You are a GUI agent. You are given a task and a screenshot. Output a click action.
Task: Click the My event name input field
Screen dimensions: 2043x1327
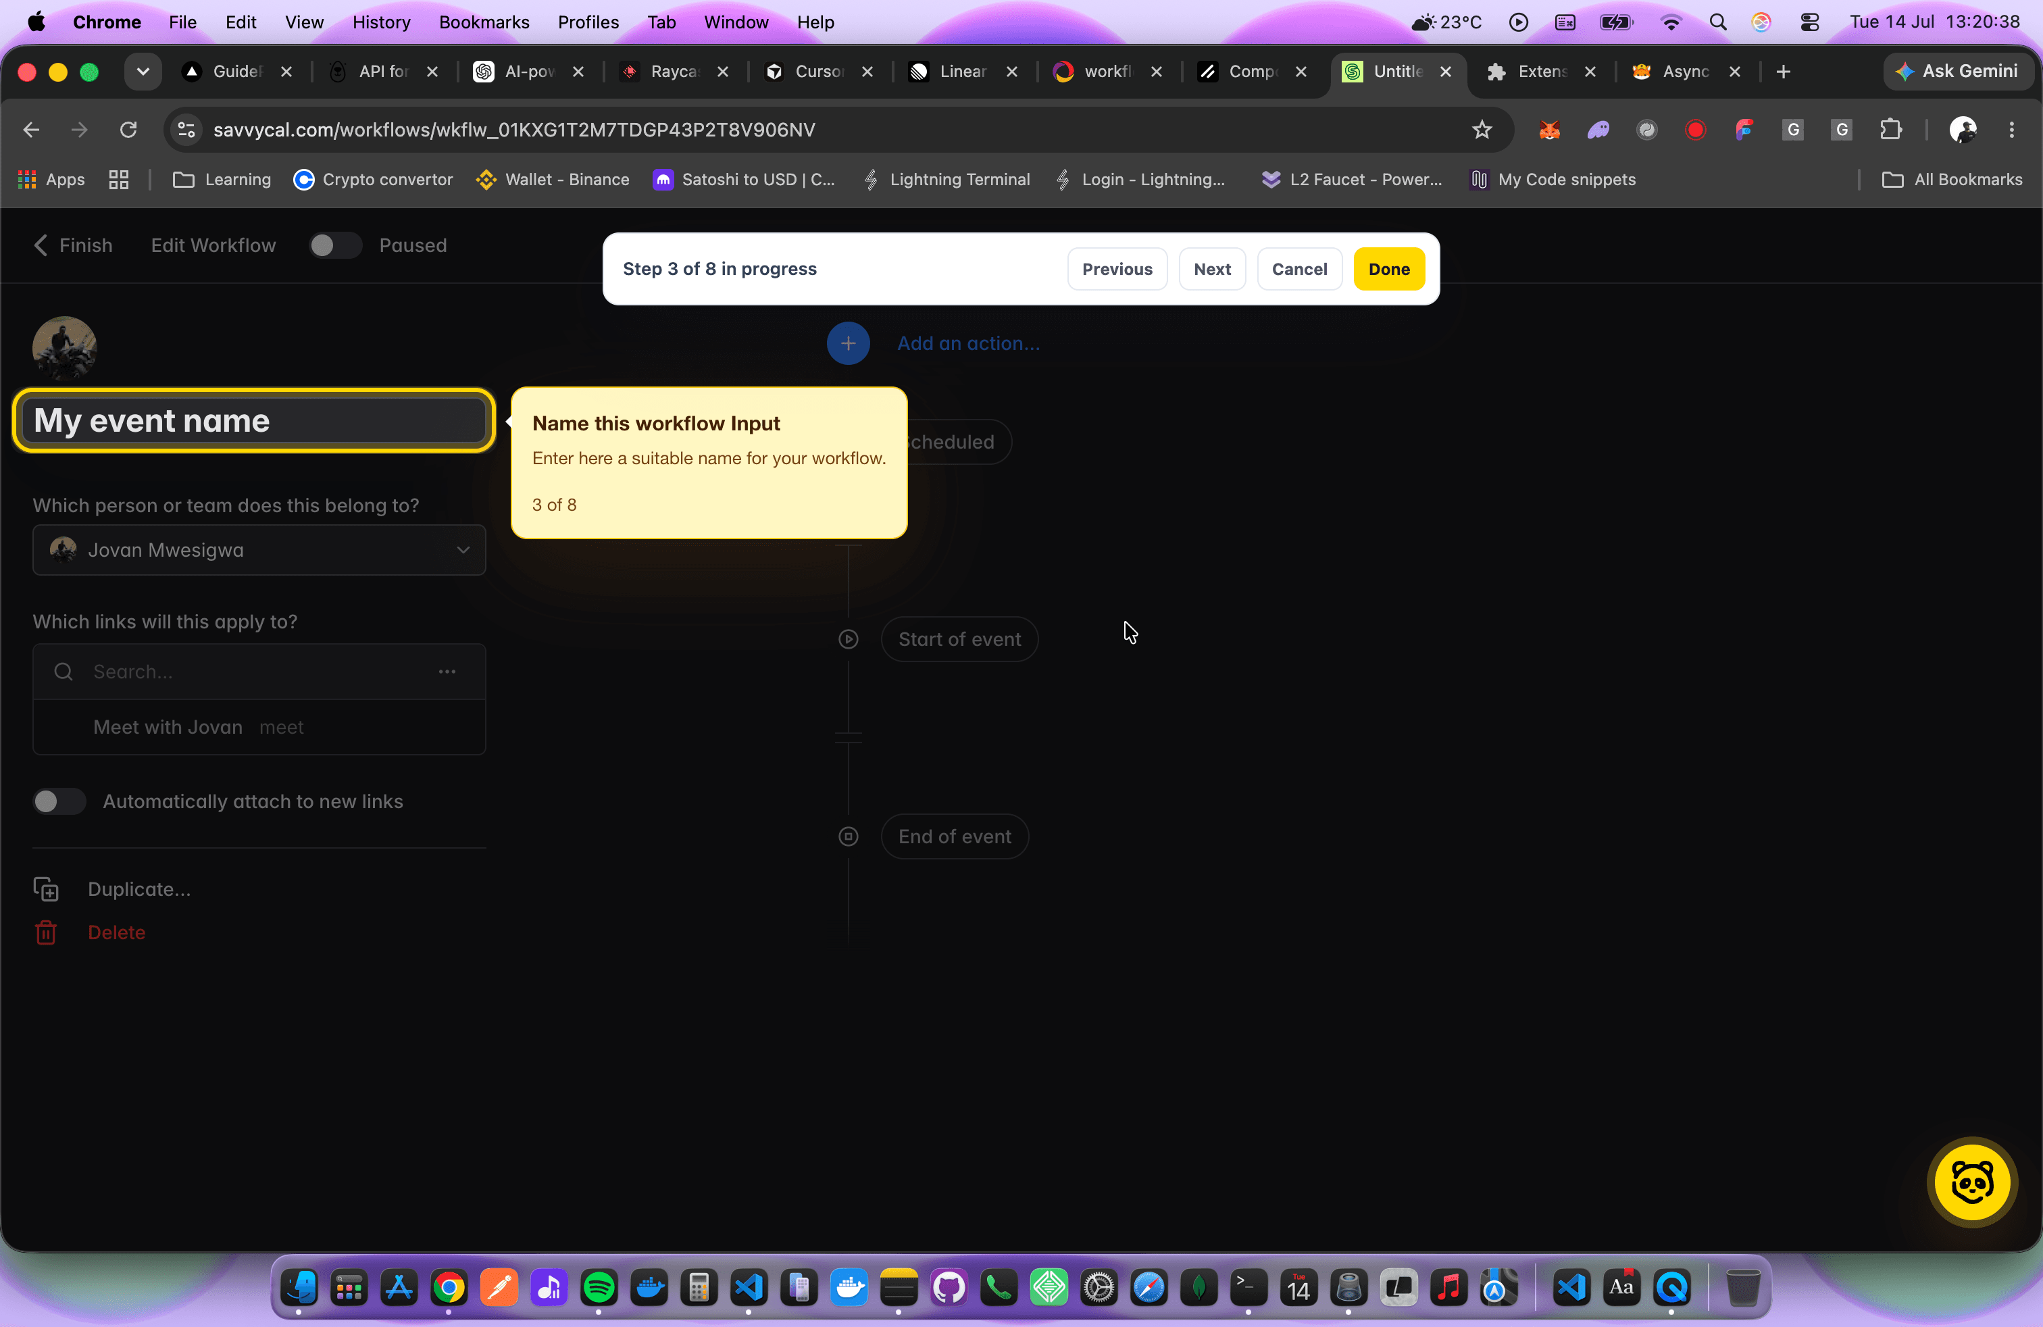point(254,420)
